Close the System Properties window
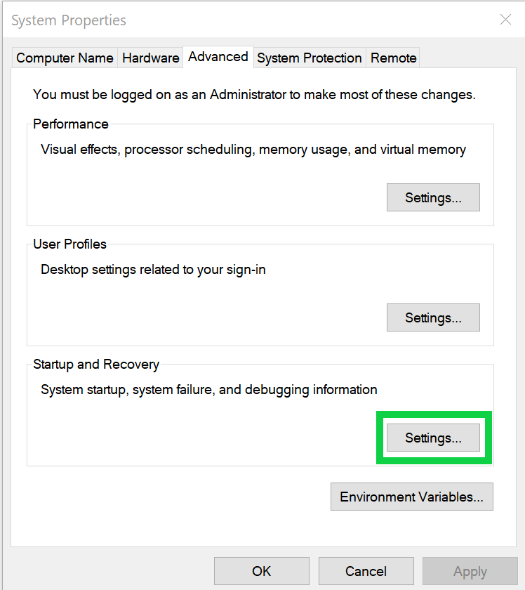The image size is (525, 590). pos(505,20)
